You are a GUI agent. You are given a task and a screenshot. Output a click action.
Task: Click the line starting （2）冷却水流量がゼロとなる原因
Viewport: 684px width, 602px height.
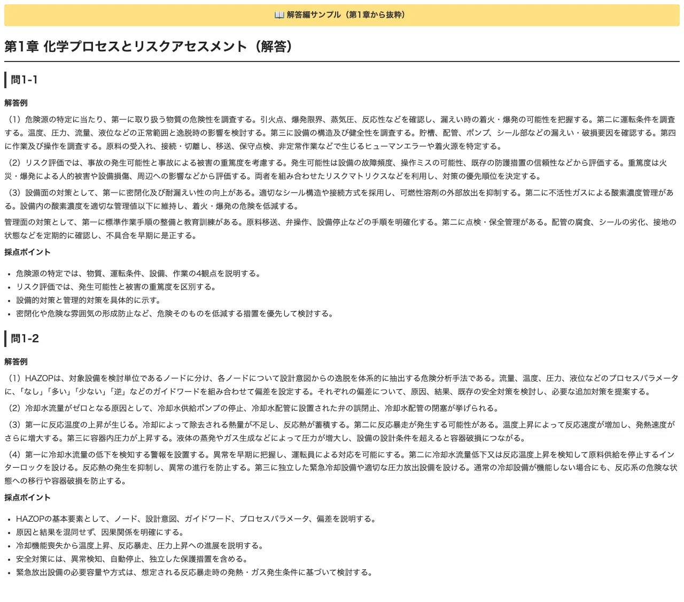pyautogui.click(x=252, y=408)
